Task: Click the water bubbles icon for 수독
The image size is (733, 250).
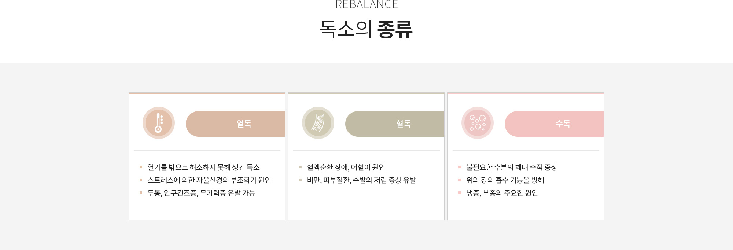Action: pyautogui.click(x=478, y=123)
